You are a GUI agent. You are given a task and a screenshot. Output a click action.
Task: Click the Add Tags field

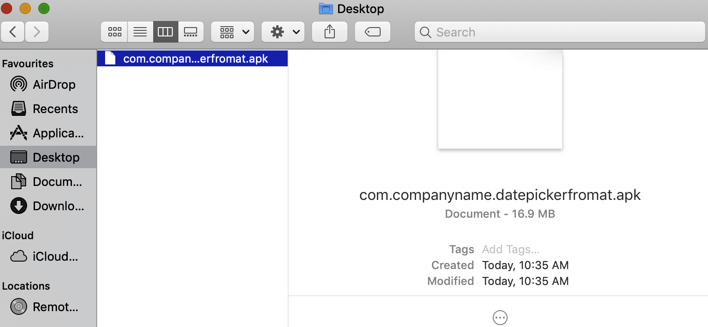pyautogui.click(x=510, y=249)
